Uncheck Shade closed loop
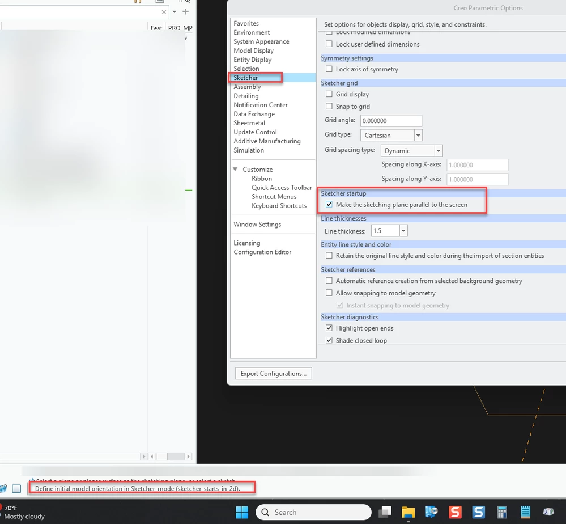Screen dimensions: 566x524 [x=329, y=340]
